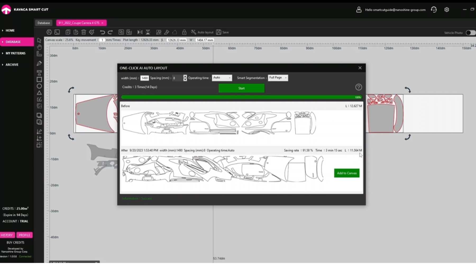
Task: Switch to the Database tab
Action: coord(44,23)
